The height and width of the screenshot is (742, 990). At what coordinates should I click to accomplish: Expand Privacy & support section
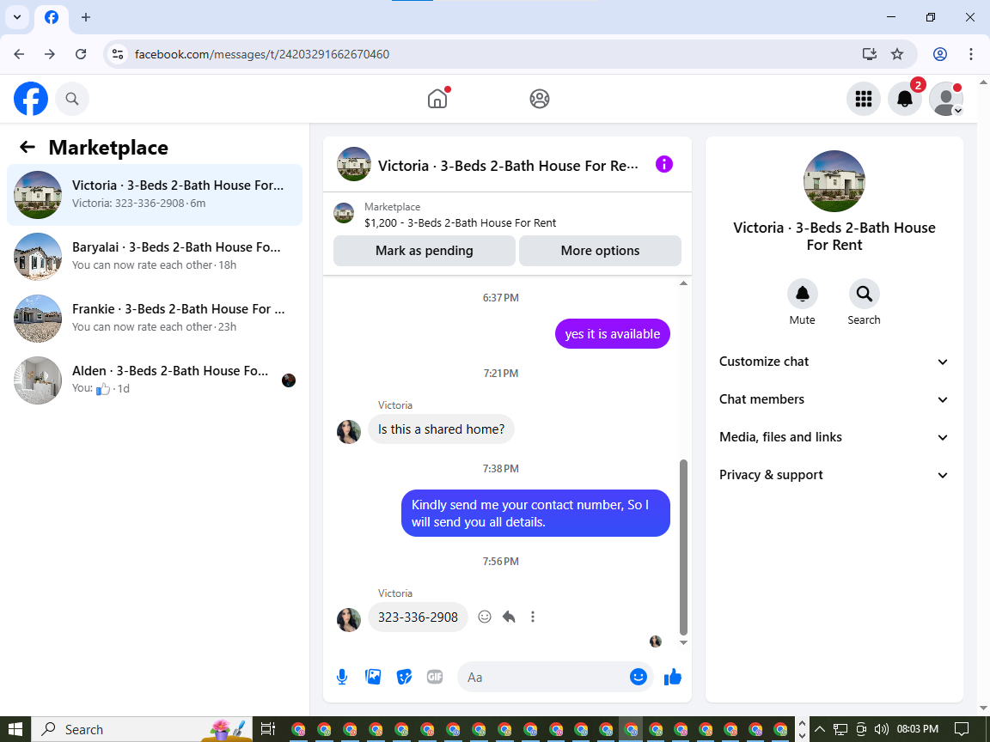point(834,475)
